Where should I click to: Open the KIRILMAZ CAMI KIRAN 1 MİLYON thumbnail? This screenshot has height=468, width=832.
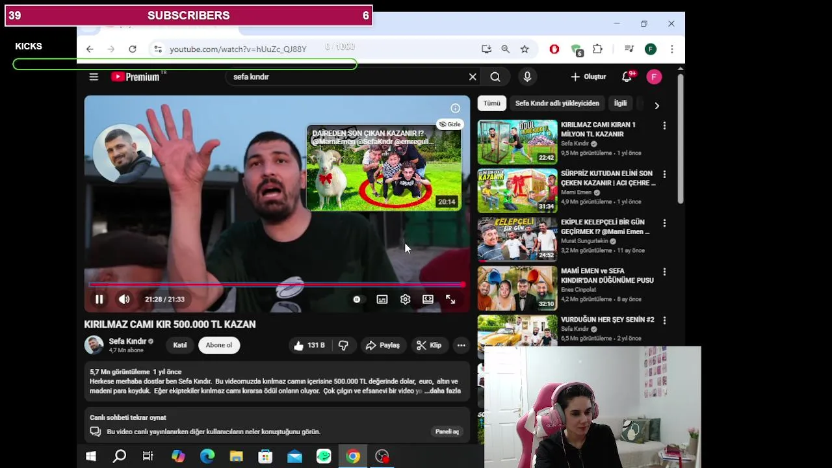(x=517, y=142)
